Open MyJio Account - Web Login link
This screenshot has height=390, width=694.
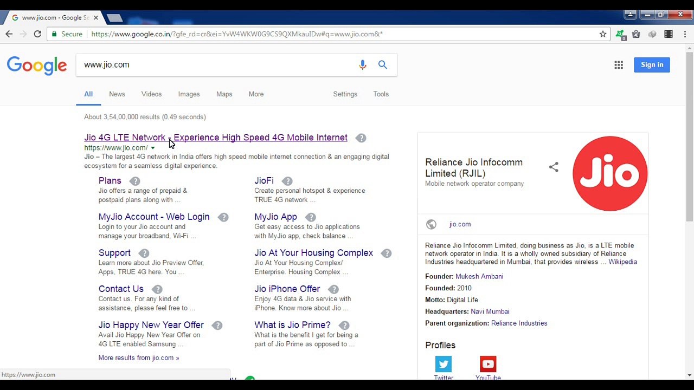click(154, 217)
